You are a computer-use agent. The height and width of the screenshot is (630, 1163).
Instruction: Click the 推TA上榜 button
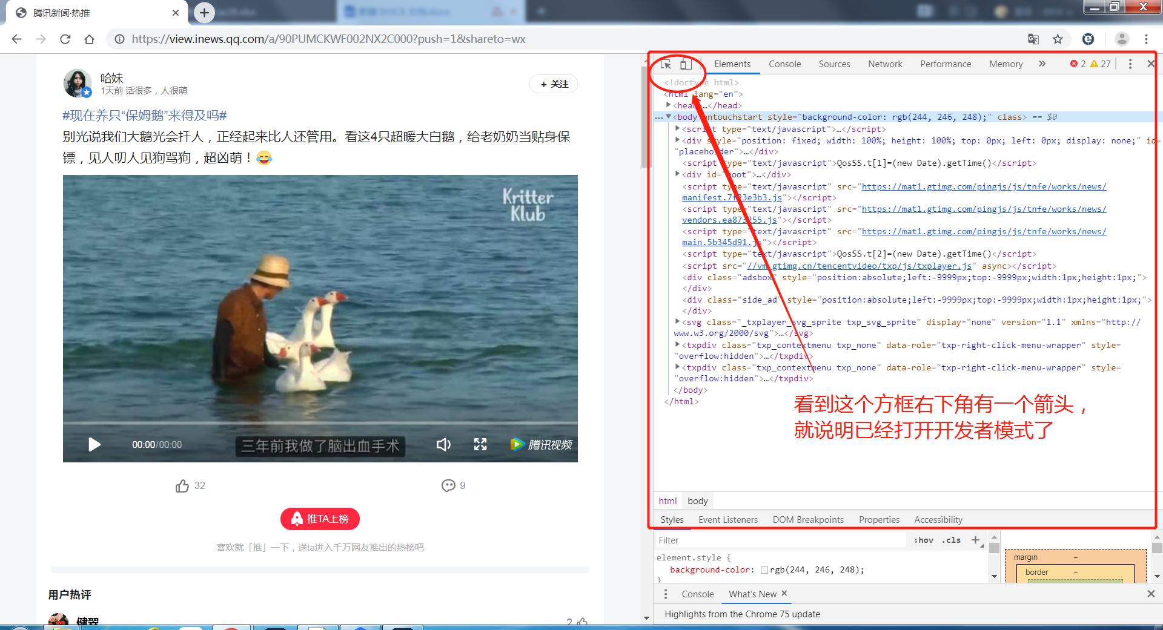[x=320, y=519]
